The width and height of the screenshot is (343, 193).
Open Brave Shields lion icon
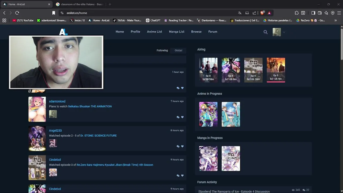pos(262,13)
